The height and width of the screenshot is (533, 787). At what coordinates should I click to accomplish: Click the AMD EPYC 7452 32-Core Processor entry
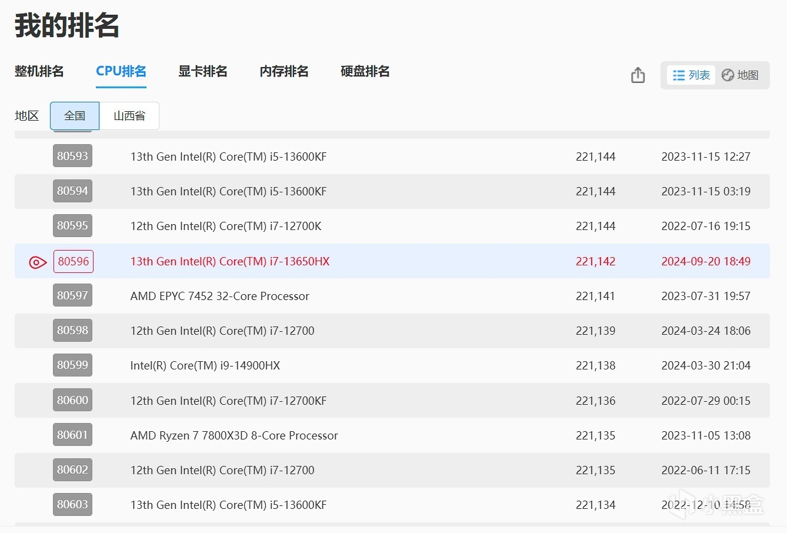click(219, 296)
